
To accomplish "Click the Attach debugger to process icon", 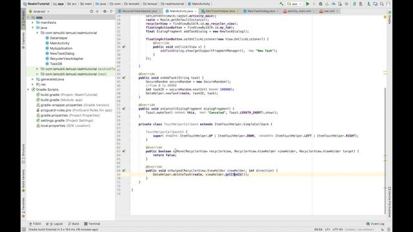I will pos(340,4).
